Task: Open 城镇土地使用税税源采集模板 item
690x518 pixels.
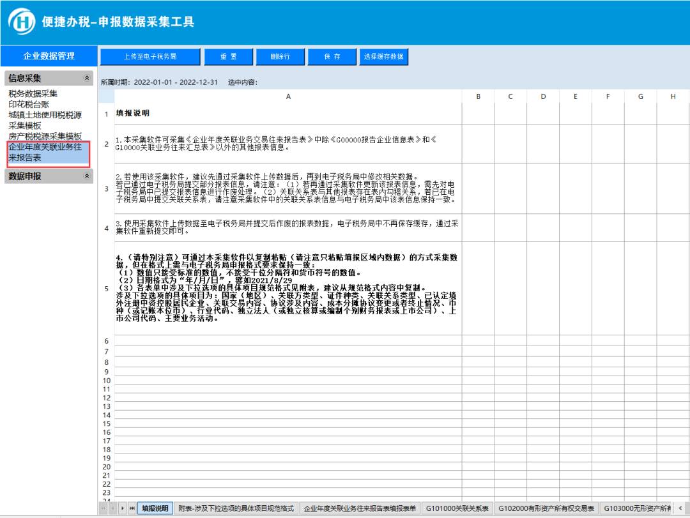Action: (45, 120)
